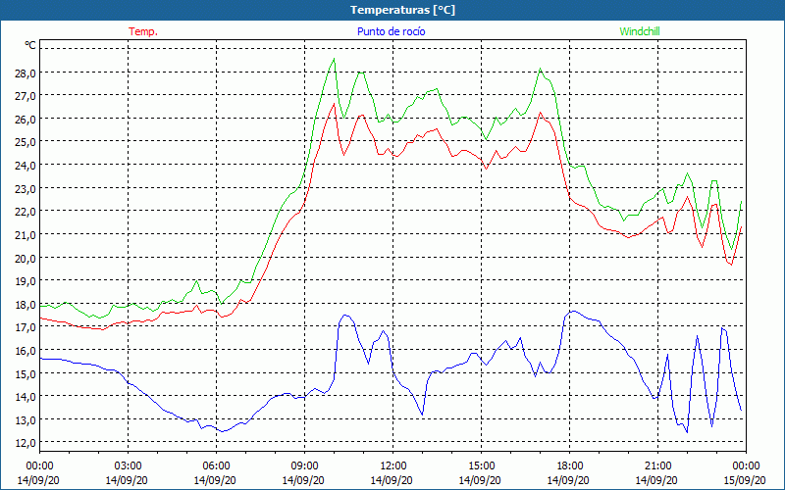Screen dimensions: 785x490
Task: Click the 19,0 Y-axis value
Action: (x=26, y=281)
